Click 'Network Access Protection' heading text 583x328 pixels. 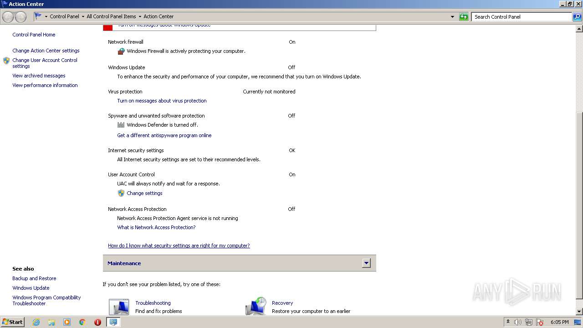coord(137,209)
